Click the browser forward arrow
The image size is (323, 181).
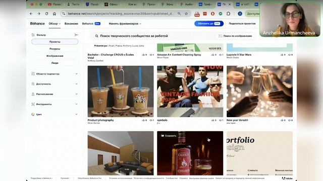[39, 14]
